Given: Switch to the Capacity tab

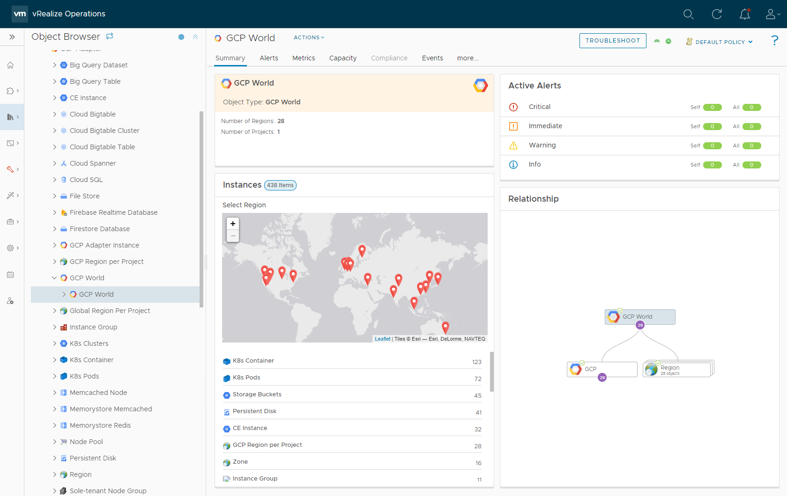Looking at the screenshot, I should coord(342,58).
